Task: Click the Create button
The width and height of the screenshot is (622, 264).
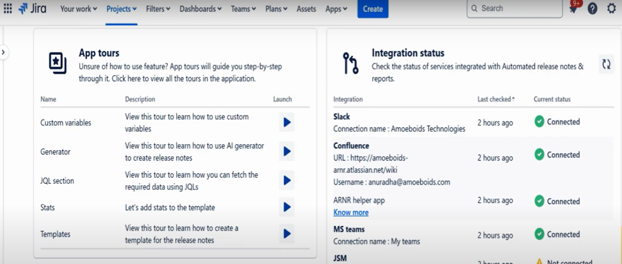Action: 373,9
